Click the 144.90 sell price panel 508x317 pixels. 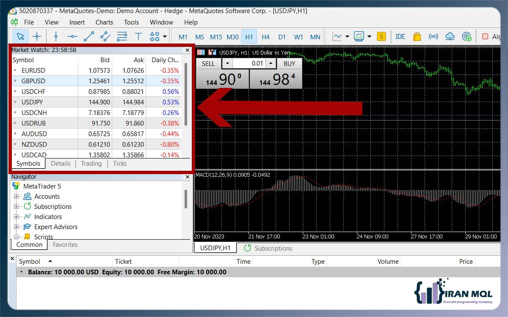223,79
